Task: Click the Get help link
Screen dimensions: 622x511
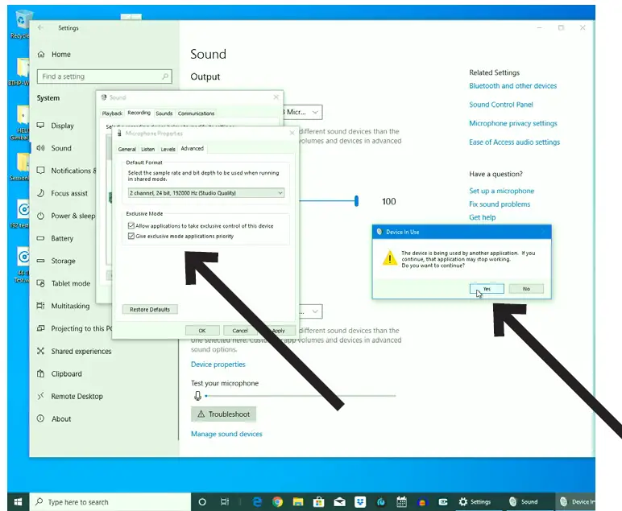Action: [483, 217]
